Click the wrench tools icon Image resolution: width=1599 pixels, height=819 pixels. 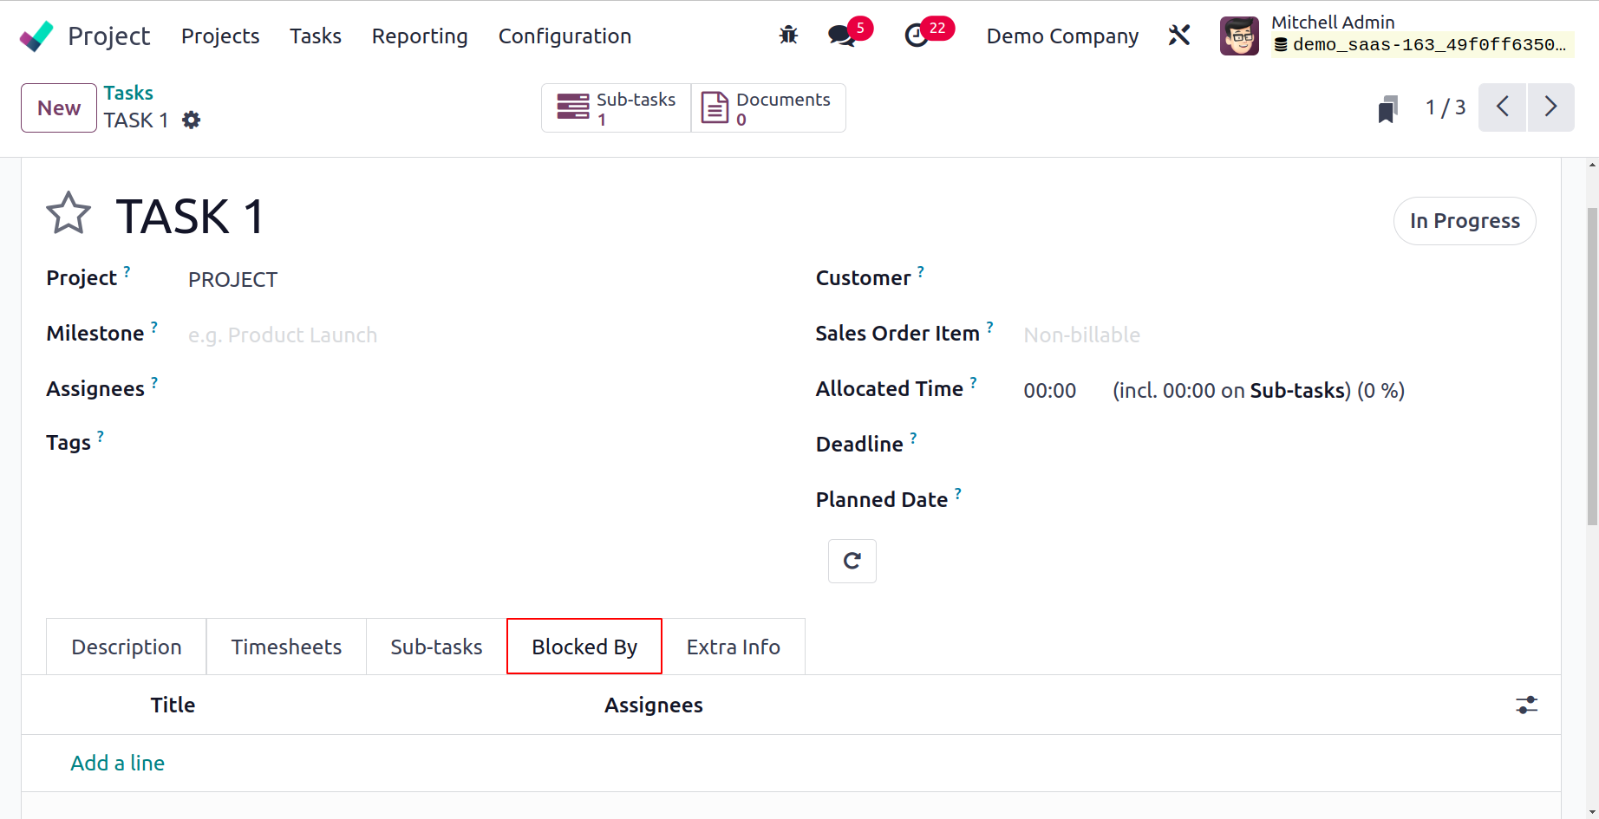[1179, 36]
